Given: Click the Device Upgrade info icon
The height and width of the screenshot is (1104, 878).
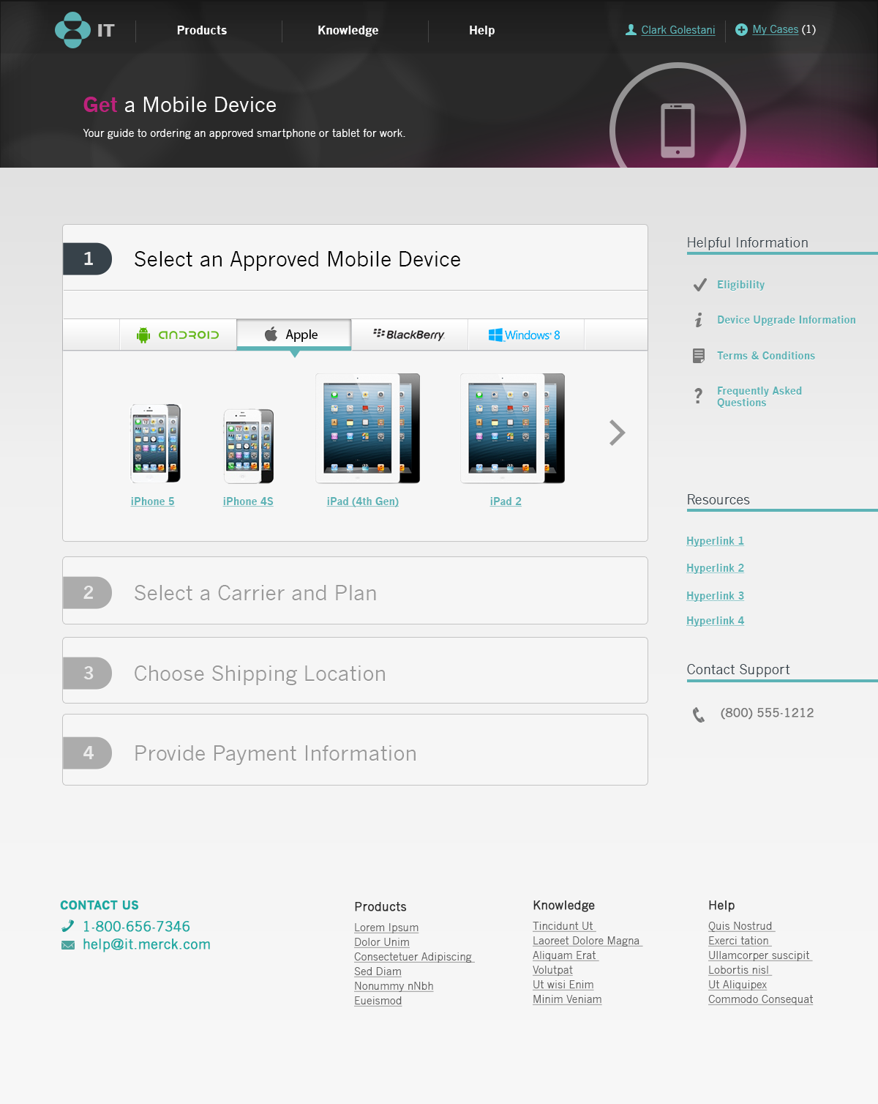Looking at the screenshot, I should click(x=699, y=320).
